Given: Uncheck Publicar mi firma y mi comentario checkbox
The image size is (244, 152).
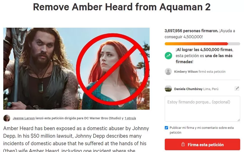Looking at the screenshot, I should click(166, 128).
